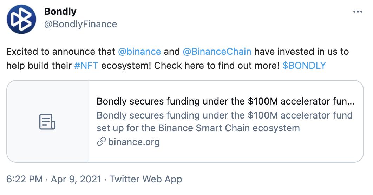373x195 pixels.
Task: Open the $BONDLY cashtag
Action: [304, 65]
